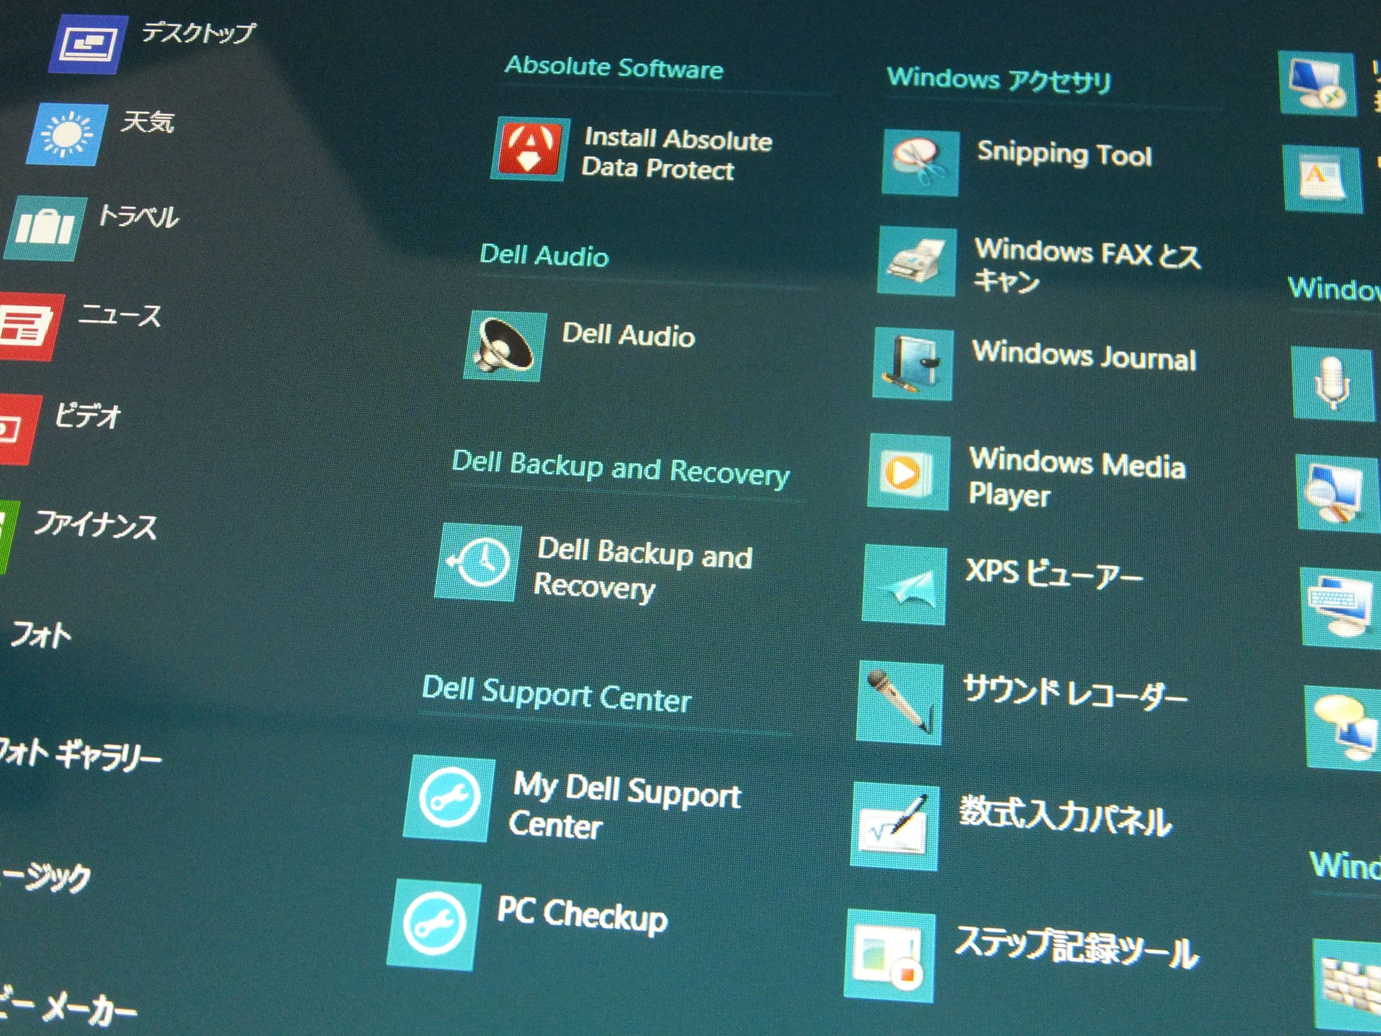Image resolution: width=1381 pixels, height=1036 pixels.
Task: Open Dell Backup and Recovery clock icon
Action: (478, 563)
